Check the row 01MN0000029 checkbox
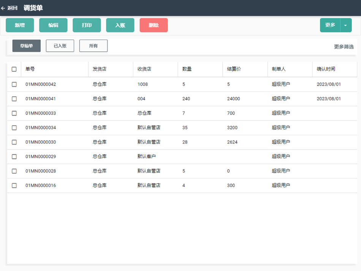 (x=14, y=156)
